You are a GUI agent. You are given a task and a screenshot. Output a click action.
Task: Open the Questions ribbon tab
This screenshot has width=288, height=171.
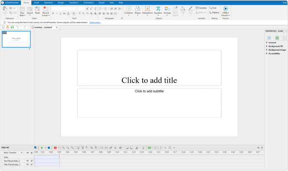point(49,3)
